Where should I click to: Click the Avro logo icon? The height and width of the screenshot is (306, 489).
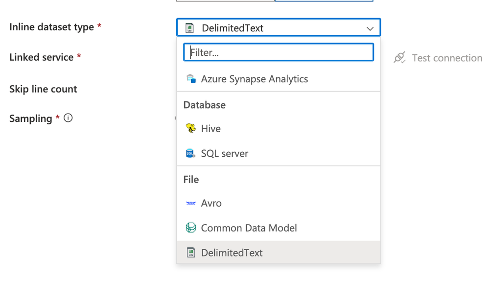(190, 203)
